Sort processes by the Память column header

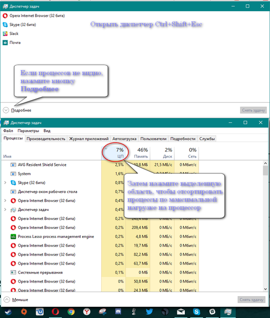pos(138,153)
